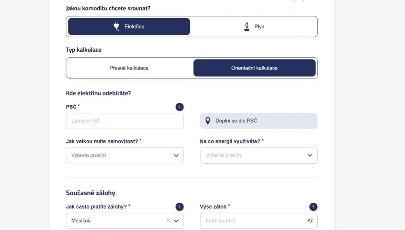Open the PSČ help question mark

pos(180,107)
